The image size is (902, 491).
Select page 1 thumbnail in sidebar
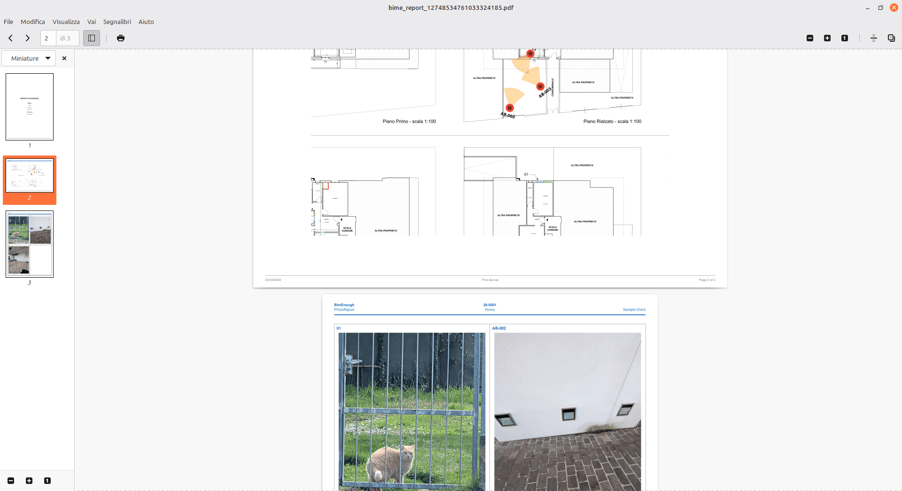(x=30, y=107)
